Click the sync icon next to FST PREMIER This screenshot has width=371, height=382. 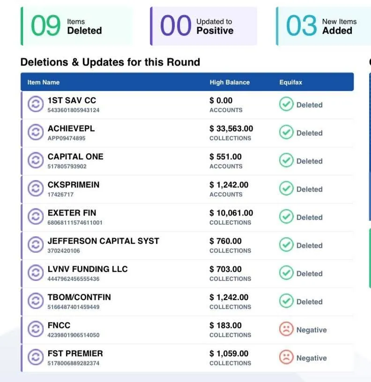(35, 357)
